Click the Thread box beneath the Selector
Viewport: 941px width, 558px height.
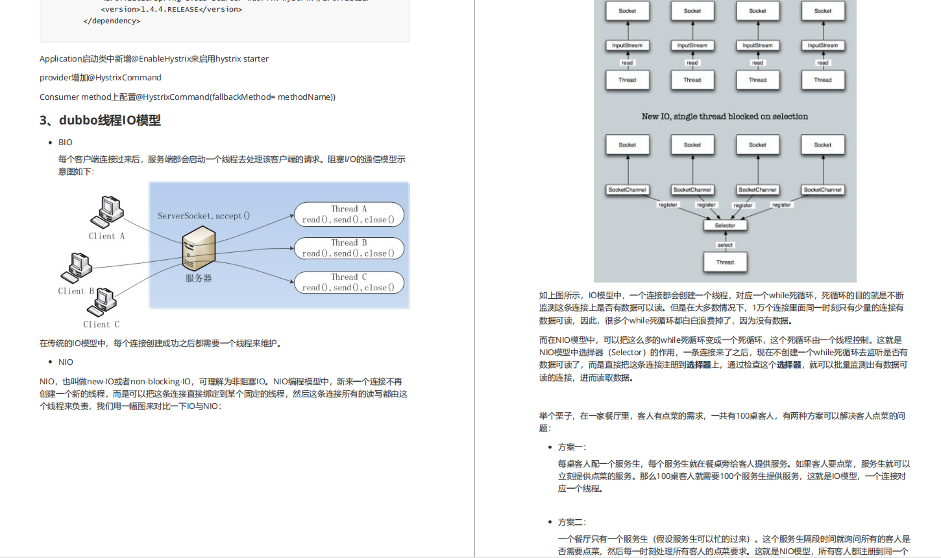click(725, 262)
